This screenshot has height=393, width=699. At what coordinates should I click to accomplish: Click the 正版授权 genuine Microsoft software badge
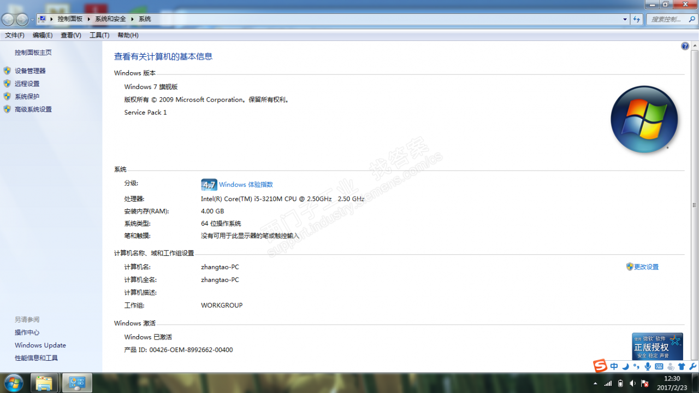tap(657, 347)
